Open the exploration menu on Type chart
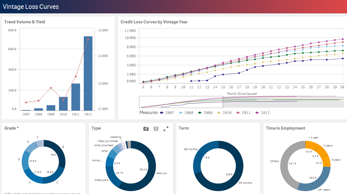Screen dimensions: 347x194 [156, 129]
